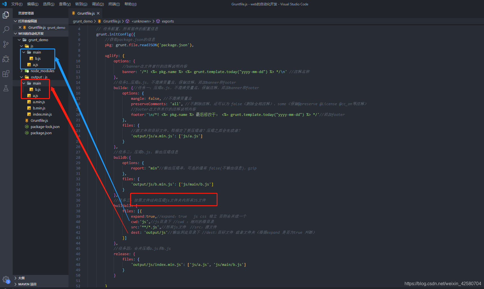Click the unknown symbol breadcrumb icon
This screenshot has width=484, height=289.
127,21
